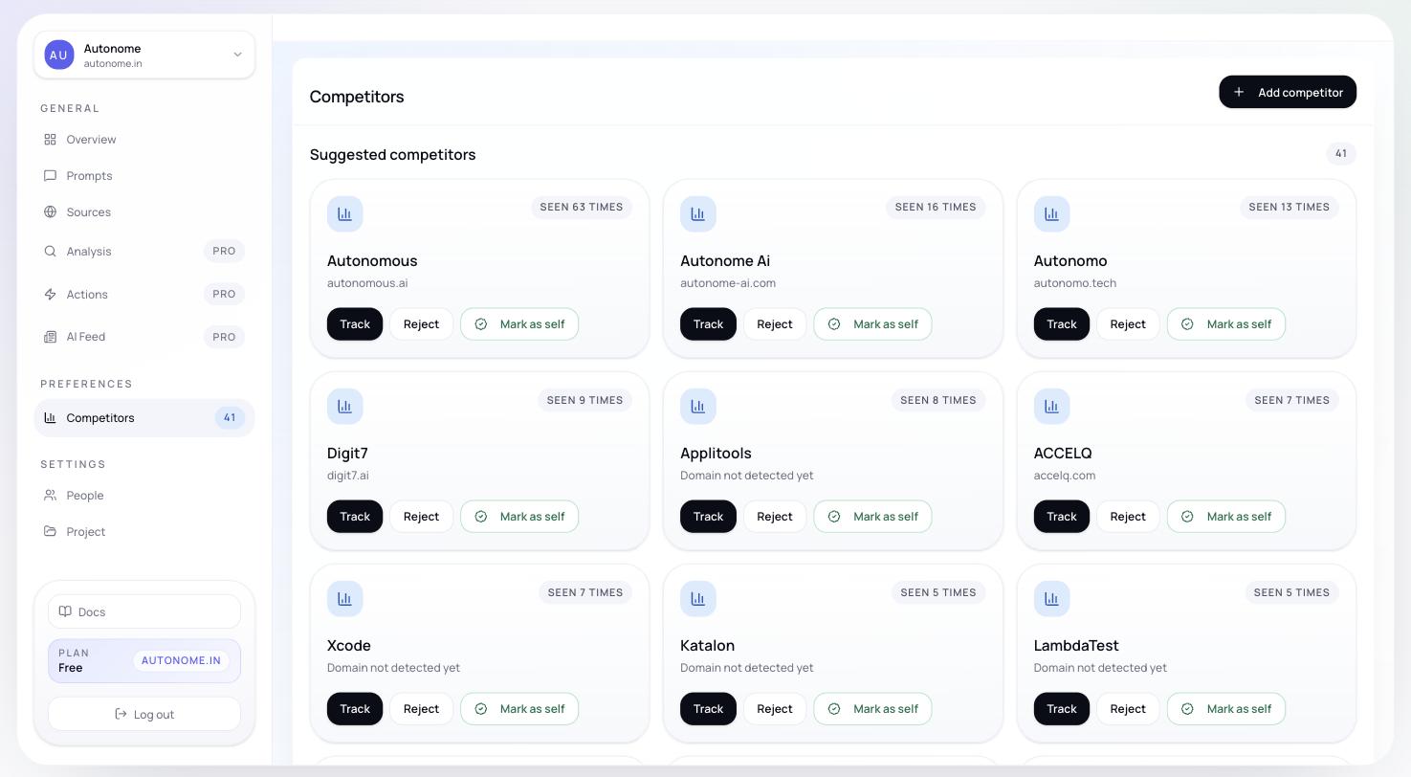Click the chart icon on the Digit7 card
The height and width of the screenshot is (777, 1411).
344,407
